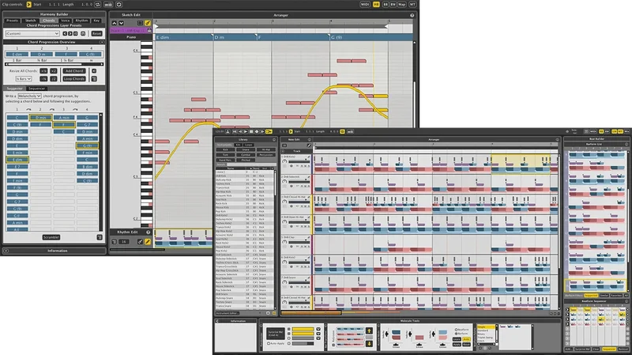
Task: Select the D min suggestion in column 2
Action: pos(40,117)
